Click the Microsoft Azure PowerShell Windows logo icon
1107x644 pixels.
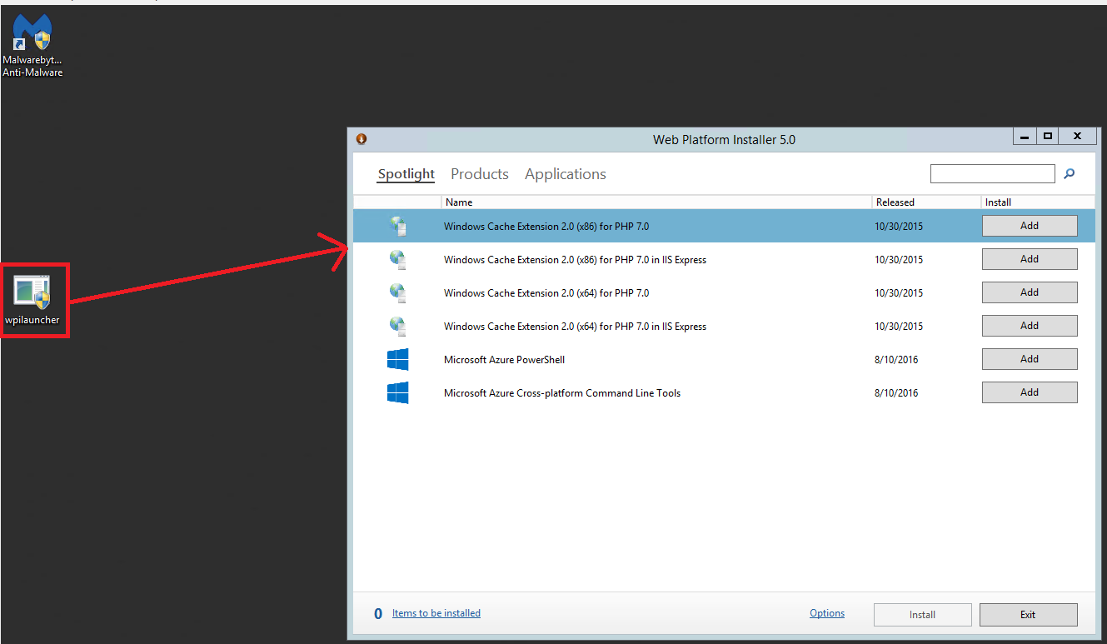coord(398,359)
